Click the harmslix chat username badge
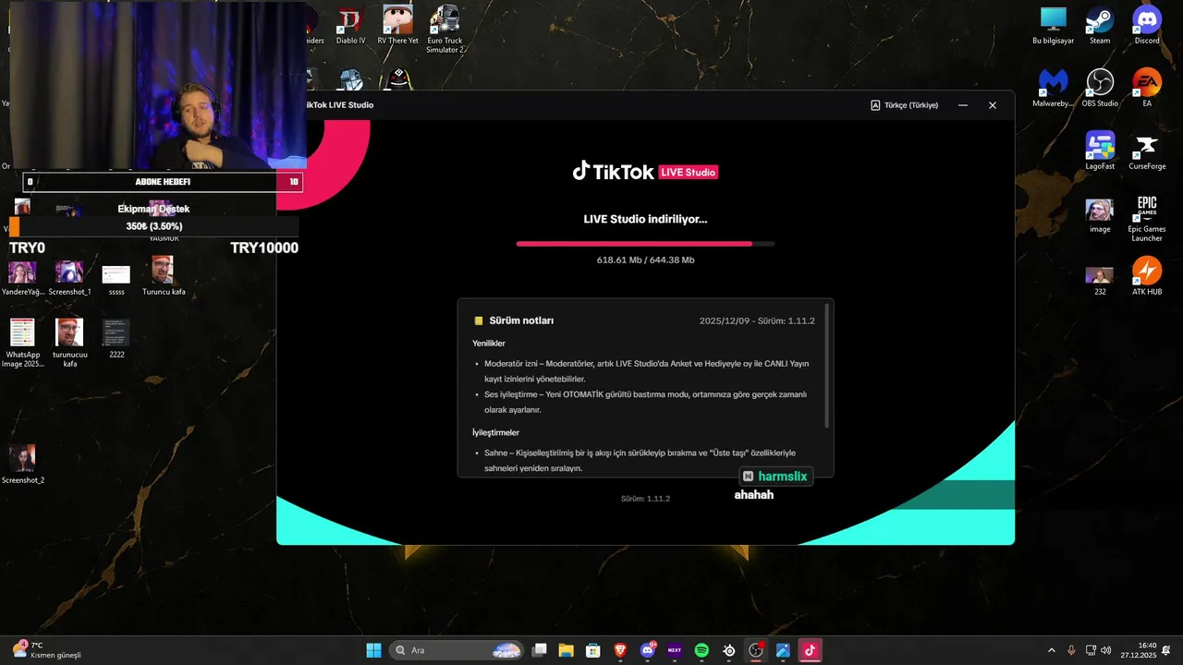This screenshot has width=1183, height=665. pos(775,477)
